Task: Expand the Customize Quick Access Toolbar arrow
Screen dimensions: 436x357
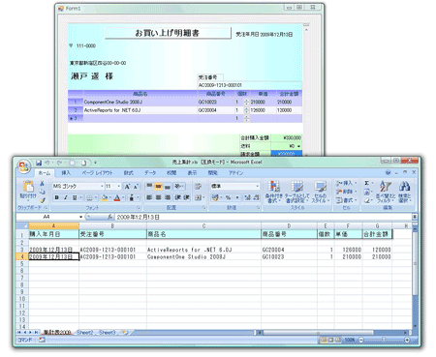Action: [95, 163]
